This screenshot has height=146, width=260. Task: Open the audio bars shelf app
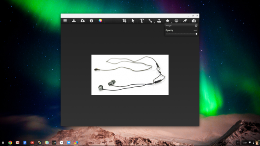click(x=54, y=143)
